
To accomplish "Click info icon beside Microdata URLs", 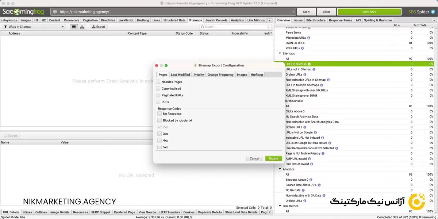I will click(309, 38).
